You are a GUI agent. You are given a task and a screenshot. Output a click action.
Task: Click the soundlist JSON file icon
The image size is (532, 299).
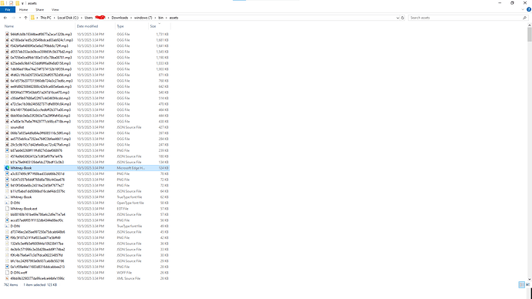[x=7, y=127]
